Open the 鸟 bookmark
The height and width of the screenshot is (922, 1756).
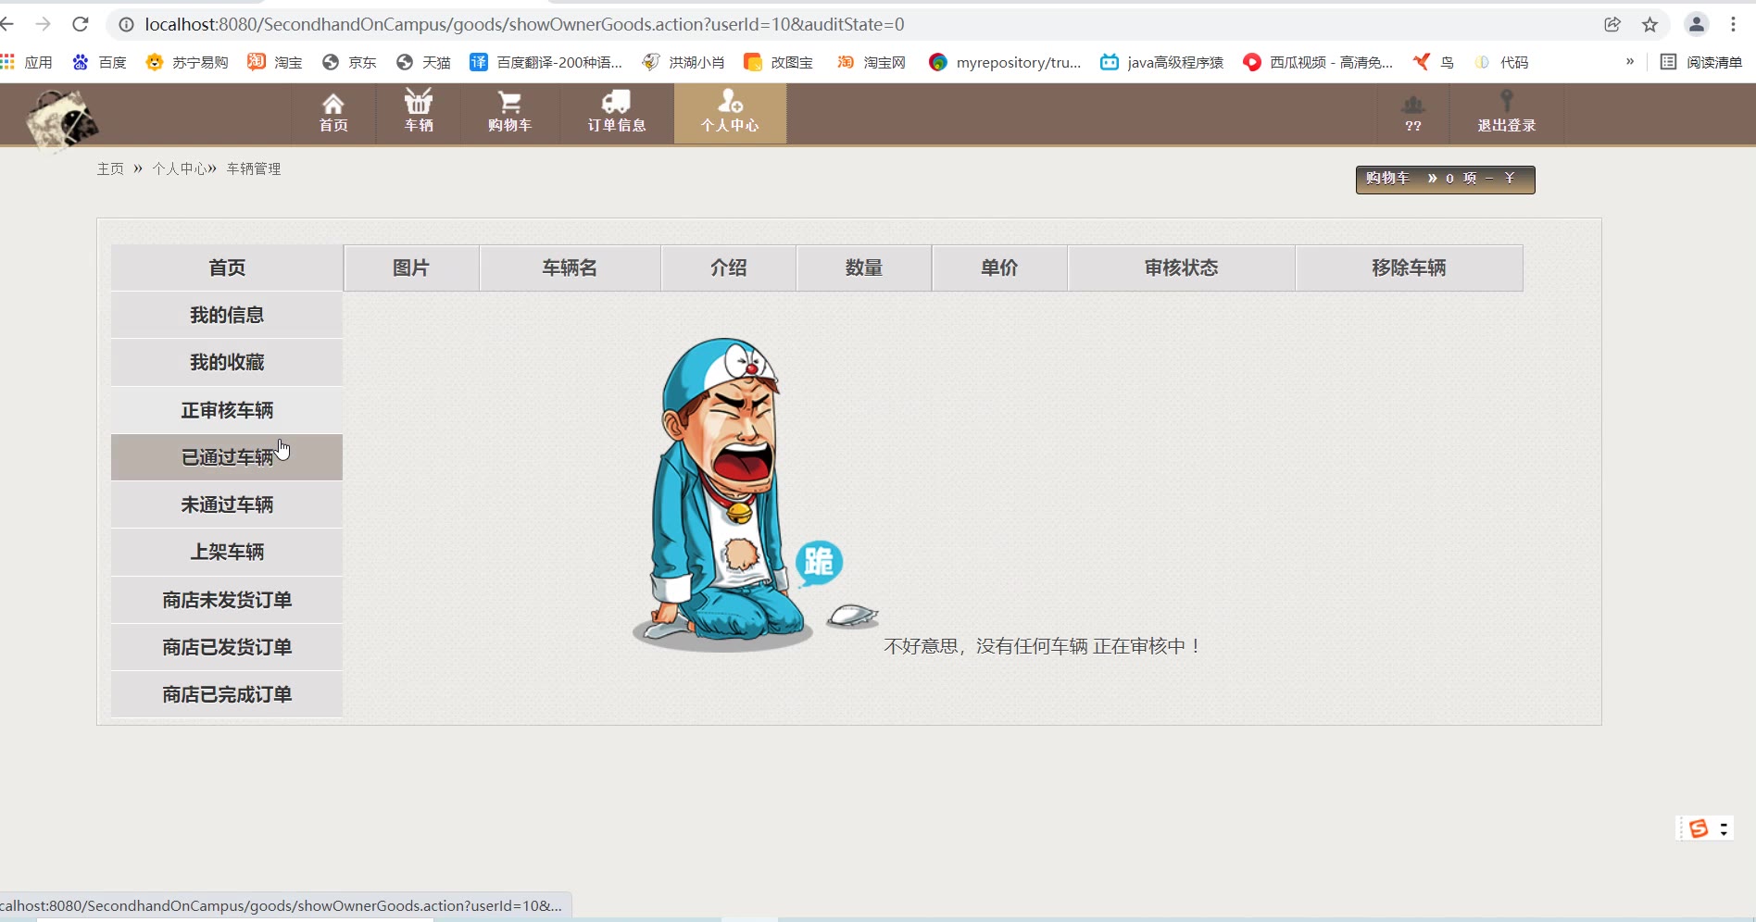coord(1433,62)
